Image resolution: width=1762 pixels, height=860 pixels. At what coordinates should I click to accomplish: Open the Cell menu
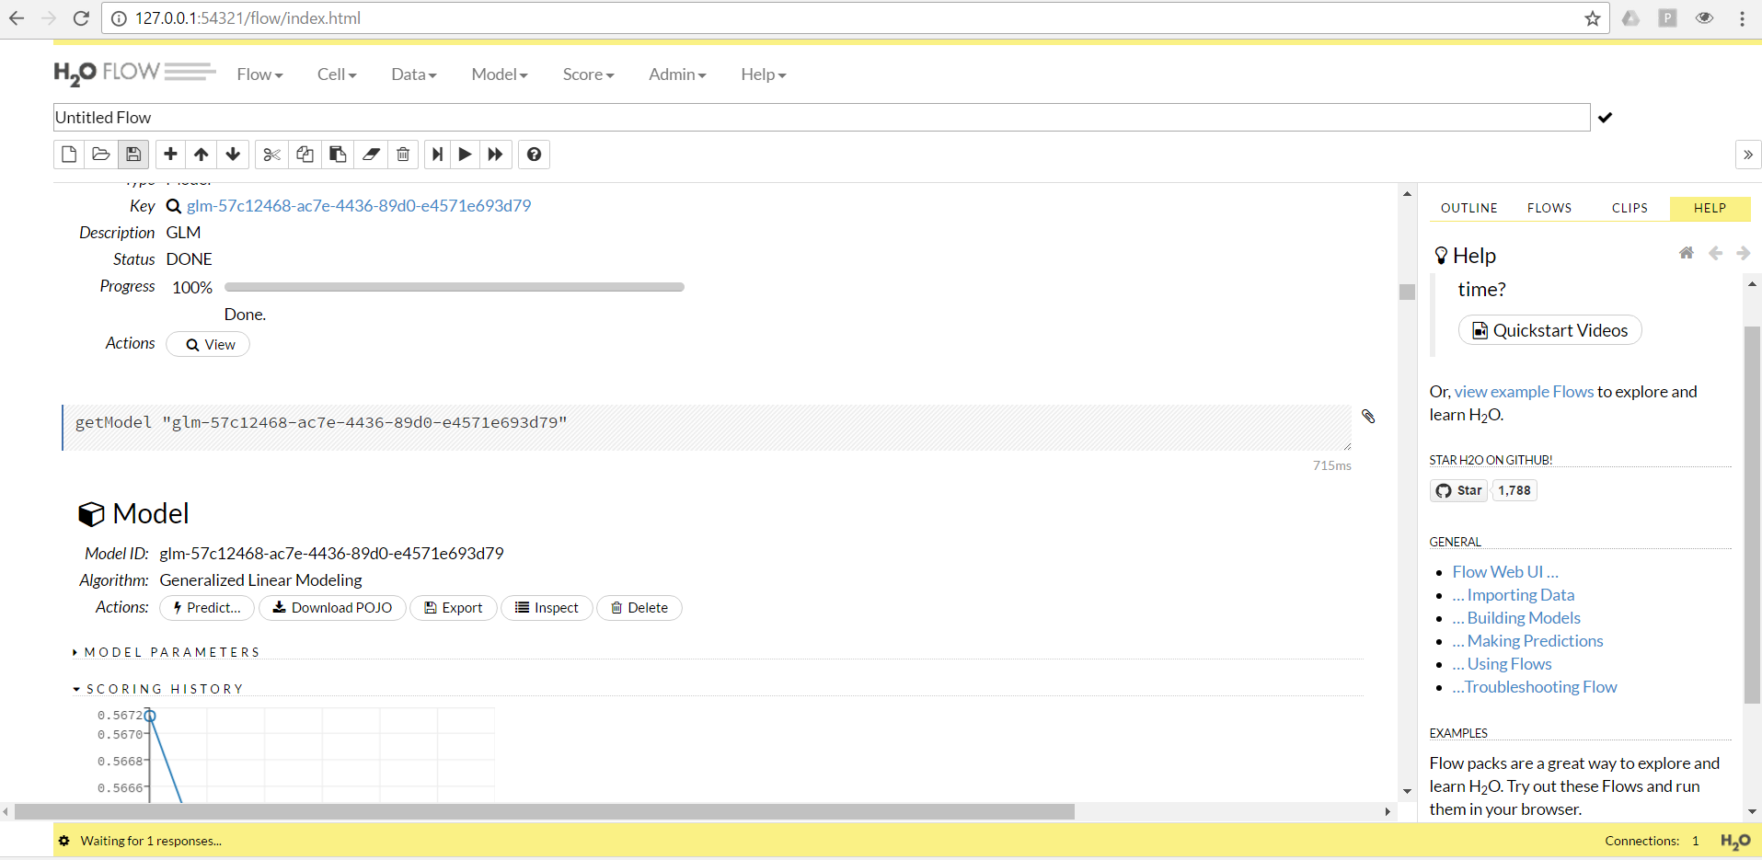click(337, 75)
